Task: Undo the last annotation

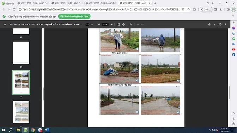Action: click(138, 24)
